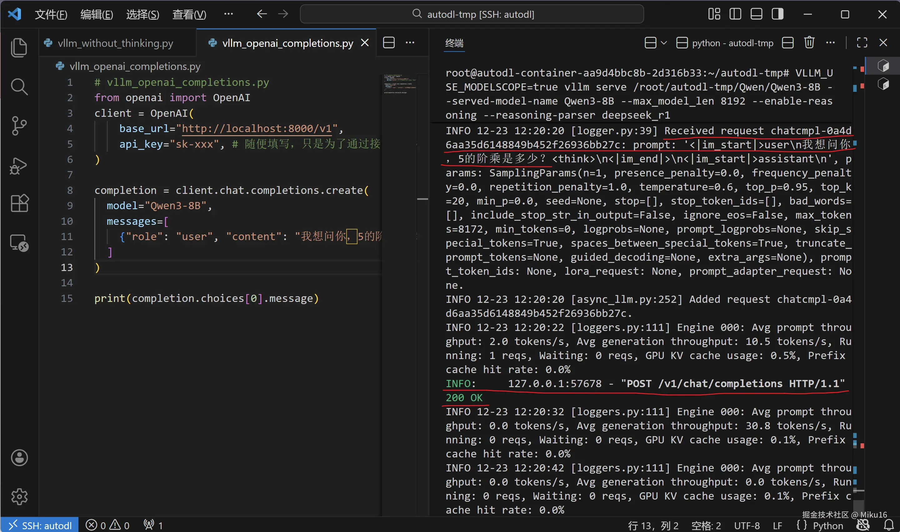Toggle the primary side bar visibility
This screenshot has height=532, width=900.
pyautogui.click(x=735, y=14)
